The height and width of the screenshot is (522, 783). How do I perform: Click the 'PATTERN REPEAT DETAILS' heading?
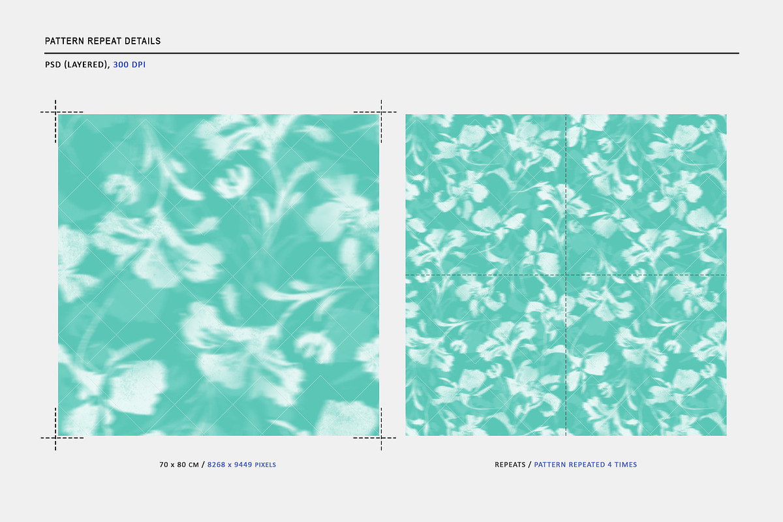102,41
